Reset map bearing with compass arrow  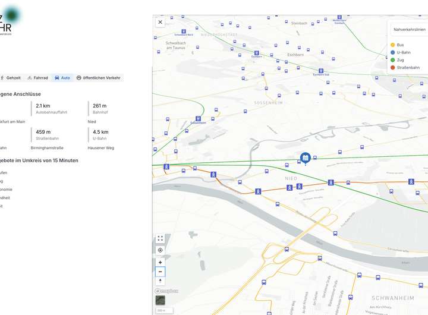160,281
